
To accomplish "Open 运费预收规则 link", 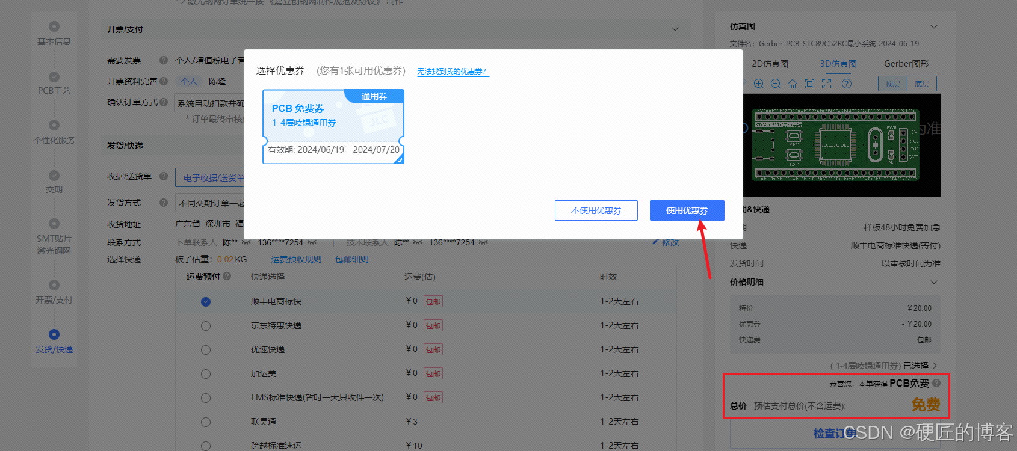I will click(296, 259).
